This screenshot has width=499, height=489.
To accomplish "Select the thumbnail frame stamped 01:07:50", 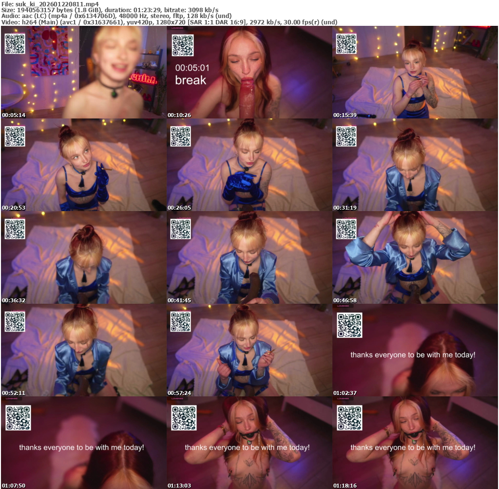I will (84, 443).
